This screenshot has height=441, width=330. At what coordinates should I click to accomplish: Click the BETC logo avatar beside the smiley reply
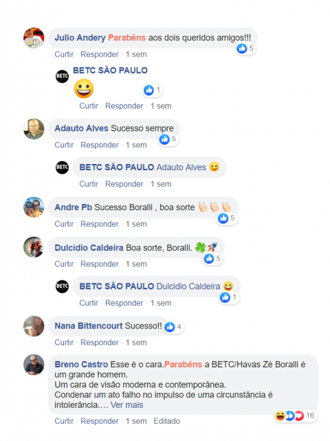click(x=62, y=76)
